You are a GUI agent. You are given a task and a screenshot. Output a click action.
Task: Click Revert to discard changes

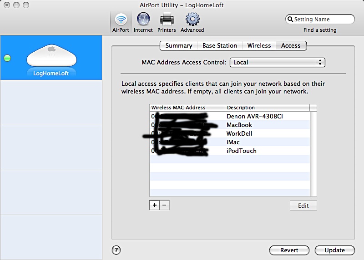(x=289, y=250)
